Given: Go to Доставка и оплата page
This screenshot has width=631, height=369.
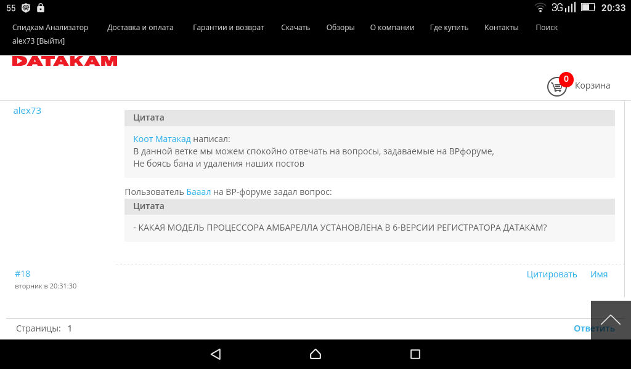Looking at the screenshot, I should pyautogui.click(x=140, y=28).
